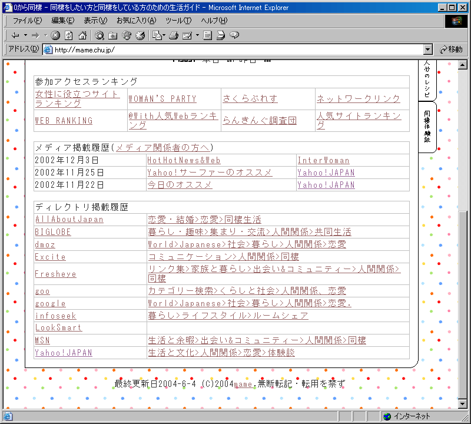Click the Windows logo throbber
This screenshot has height=424, width=471.
click(456, 21)
